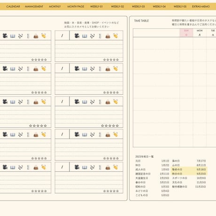
Task: Open the CALENDAR tab
Action: coord(13,7)
